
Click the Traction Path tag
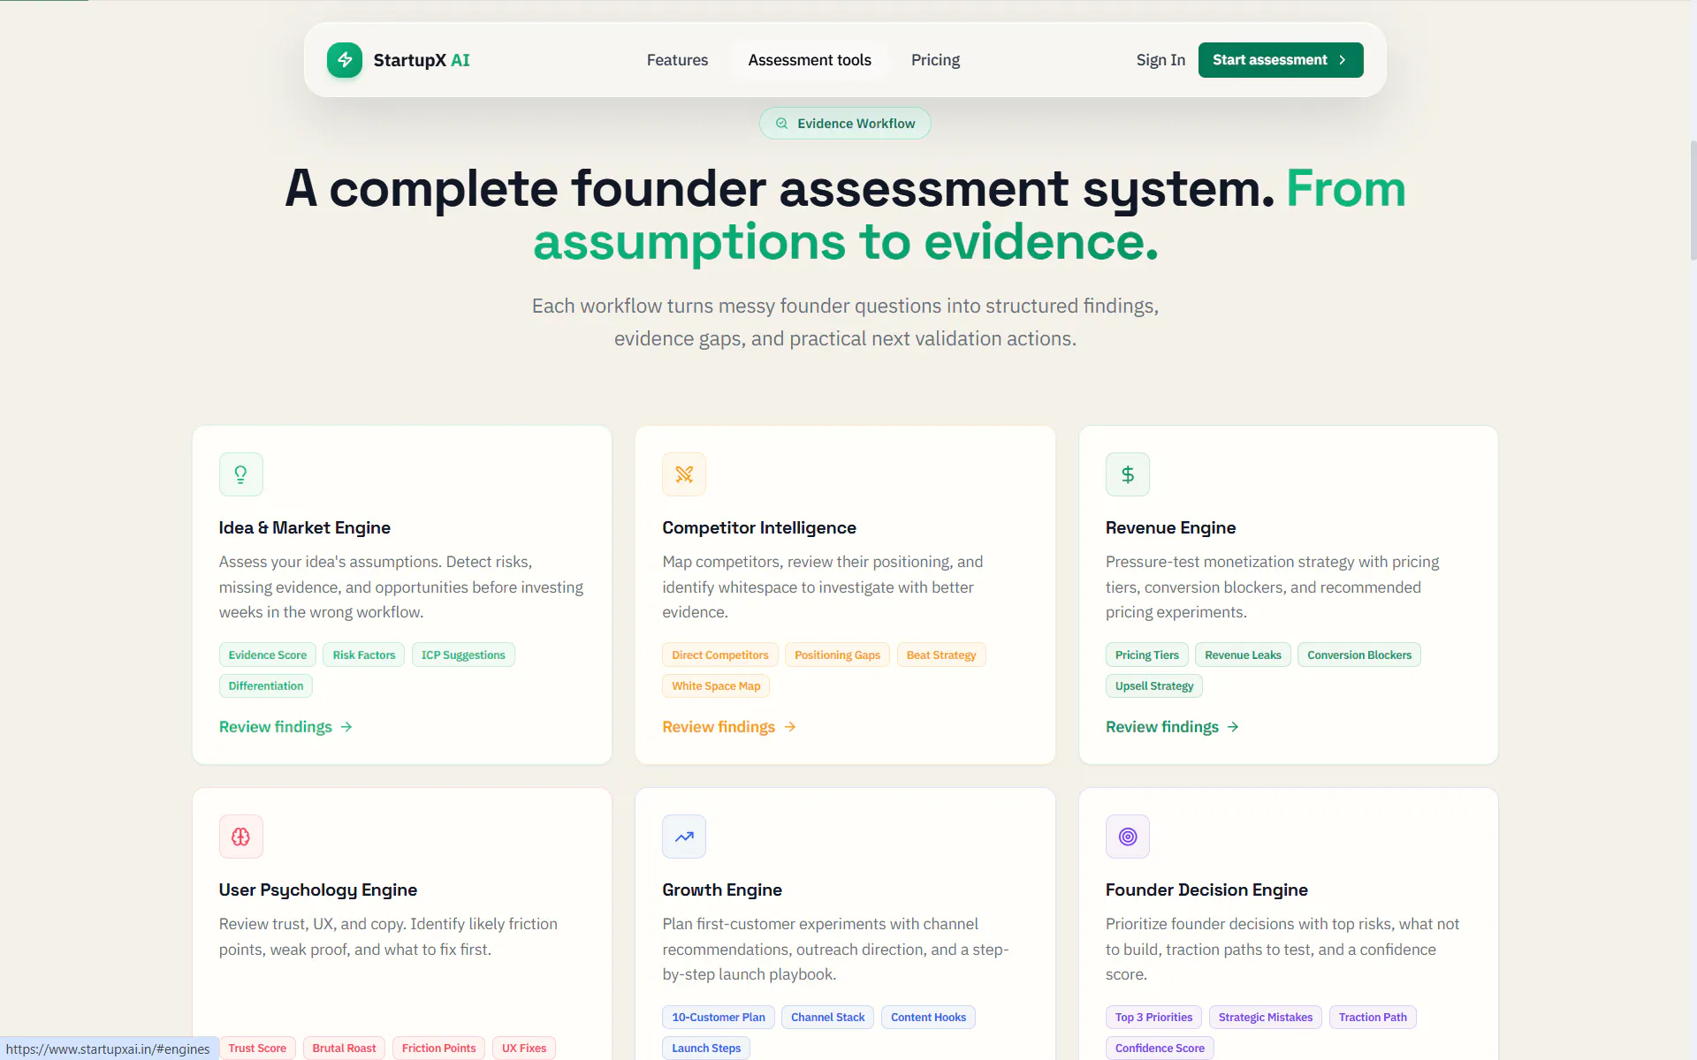1373,1017
